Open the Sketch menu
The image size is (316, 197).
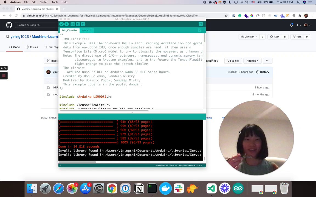point(44,2)
